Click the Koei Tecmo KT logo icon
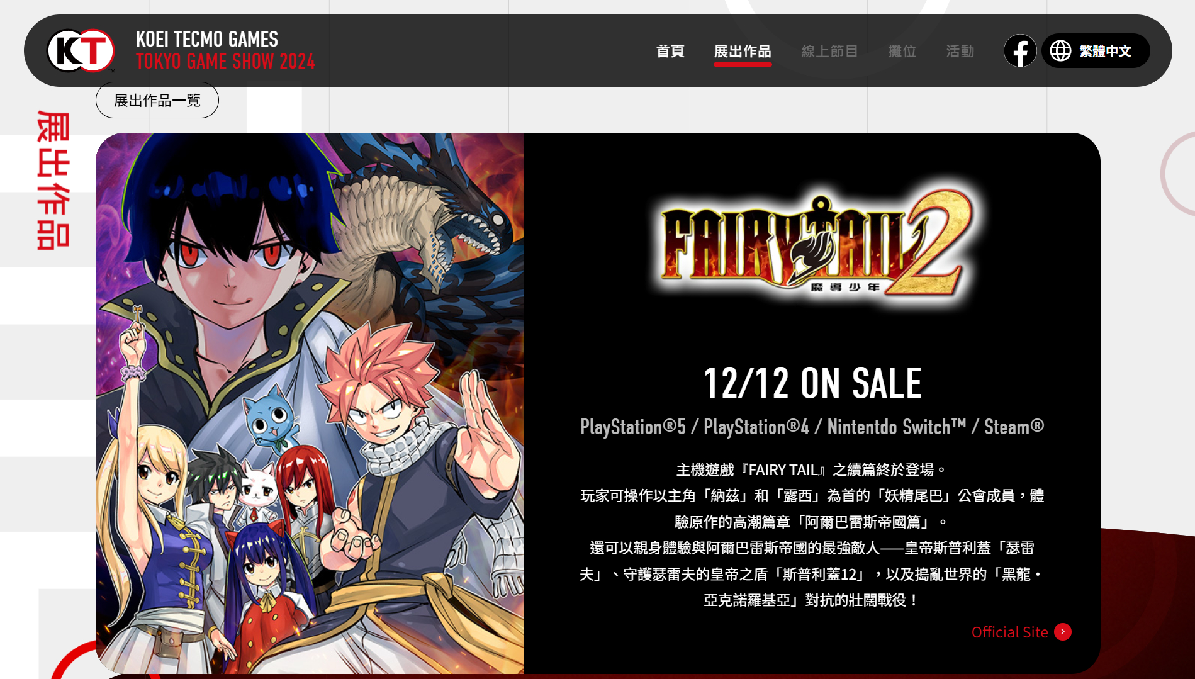The image size is (1195, 679). [x=81, y=51]
